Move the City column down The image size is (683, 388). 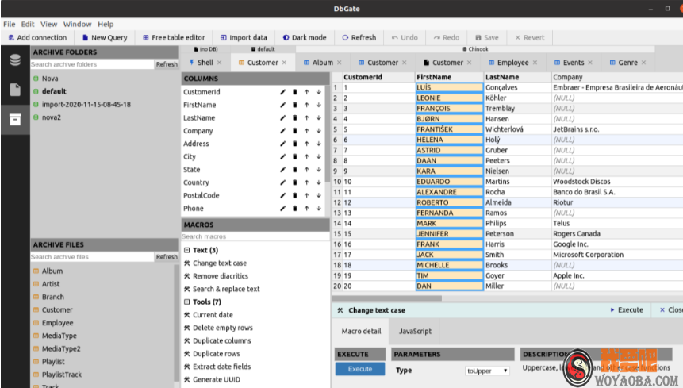[318, 157]
